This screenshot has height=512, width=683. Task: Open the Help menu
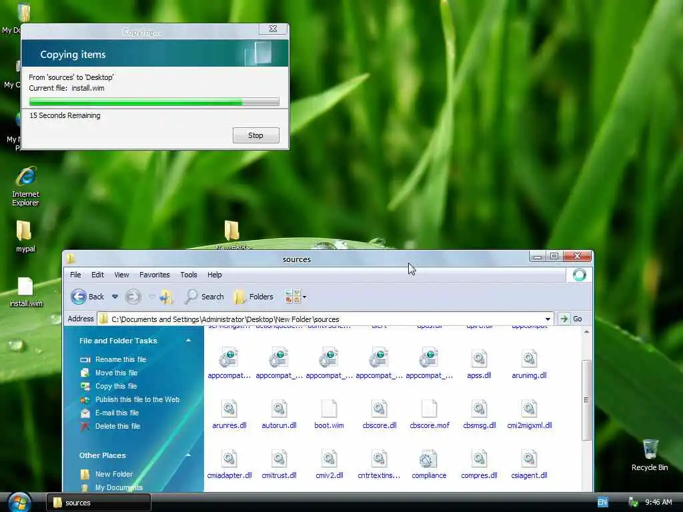pos(214,275)
